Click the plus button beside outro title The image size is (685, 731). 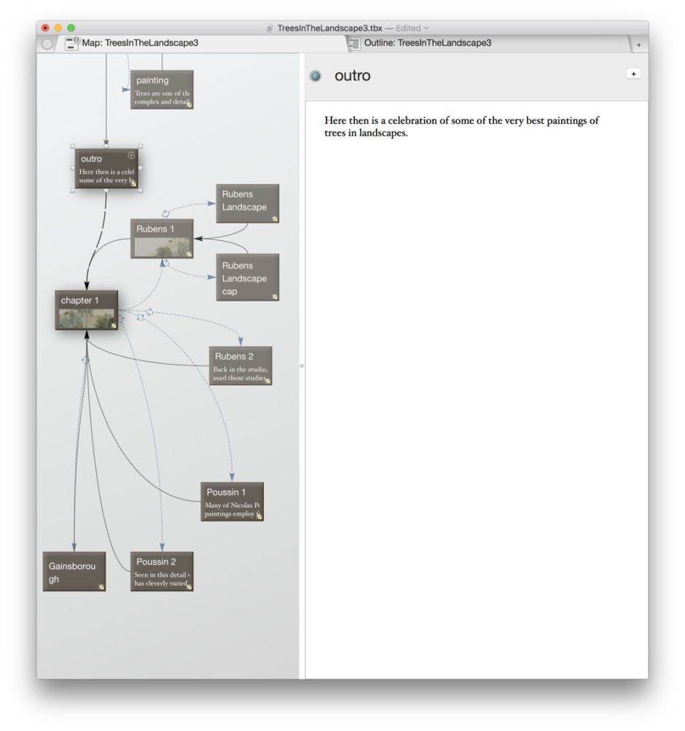pos(633,74)
